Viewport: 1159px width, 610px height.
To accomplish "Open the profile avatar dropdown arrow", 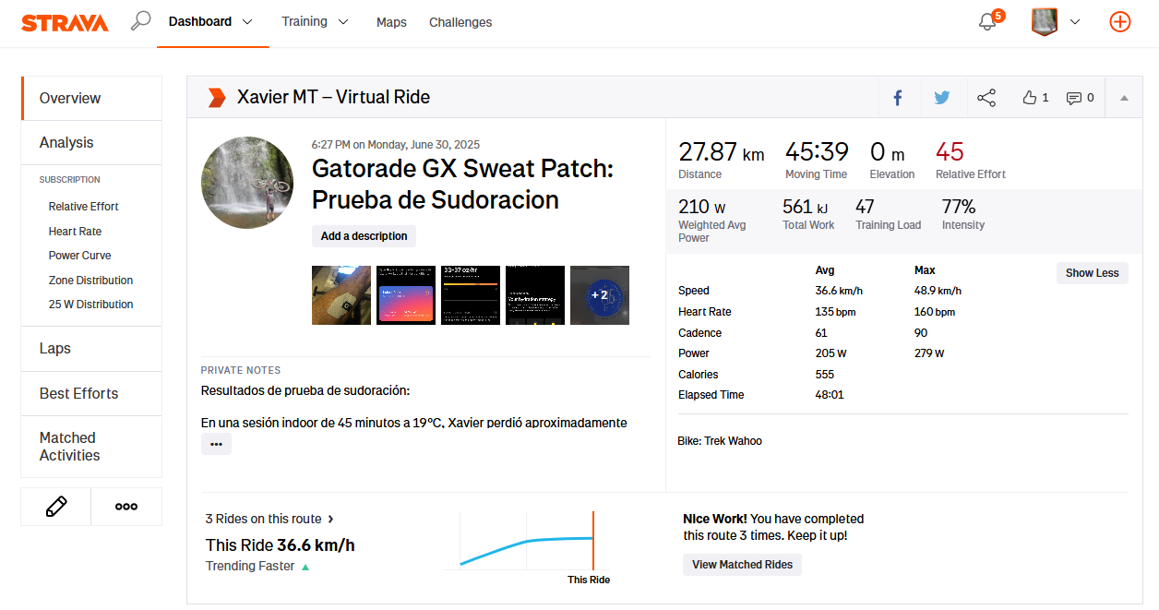I will point(1075,21).
